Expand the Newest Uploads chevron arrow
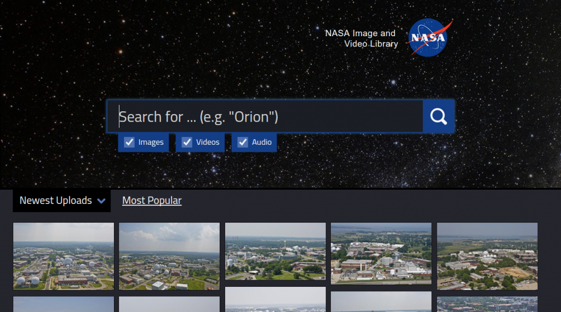561x312 pixels. point(101,201)
